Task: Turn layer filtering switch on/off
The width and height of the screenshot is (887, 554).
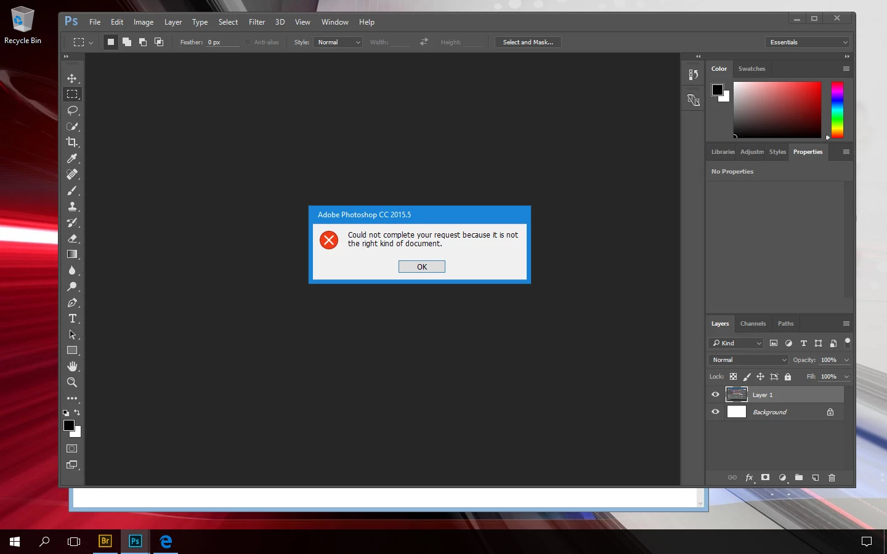Action: 848,343
